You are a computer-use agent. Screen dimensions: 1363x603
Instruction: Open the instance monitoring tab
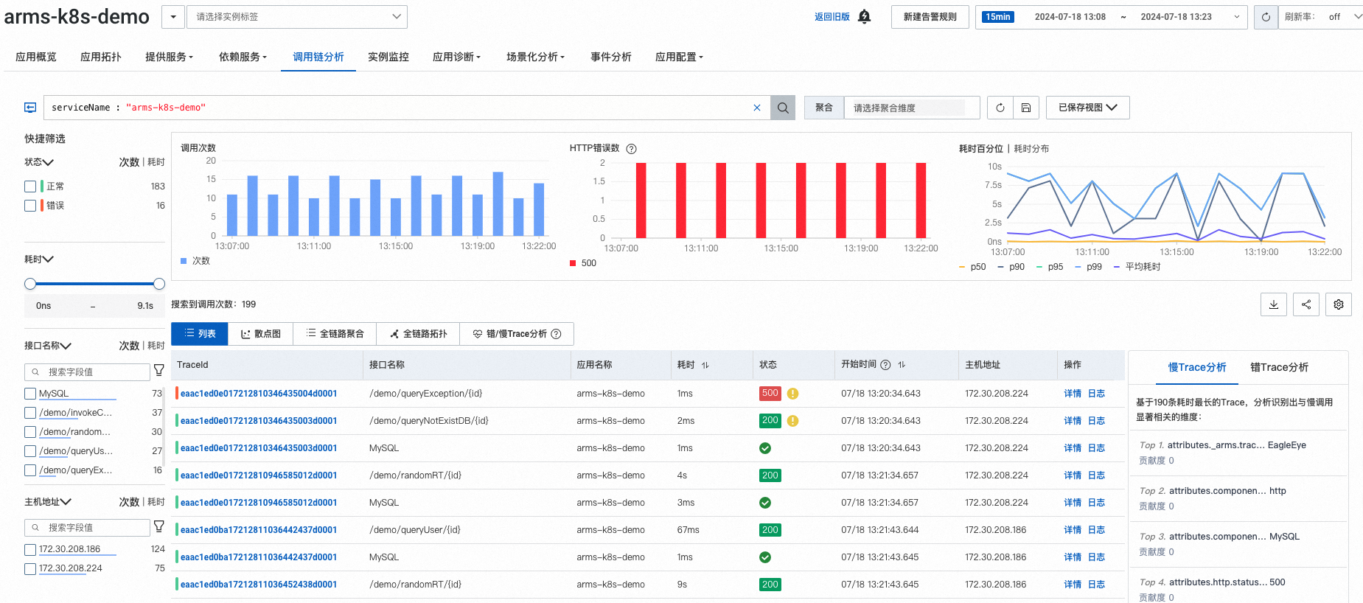388,57
